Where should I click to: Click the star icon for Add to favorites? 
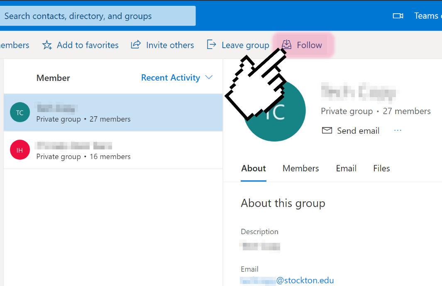pos(47,45)
